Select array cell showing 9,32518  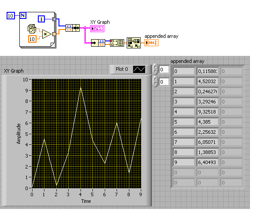coord(207,112)
